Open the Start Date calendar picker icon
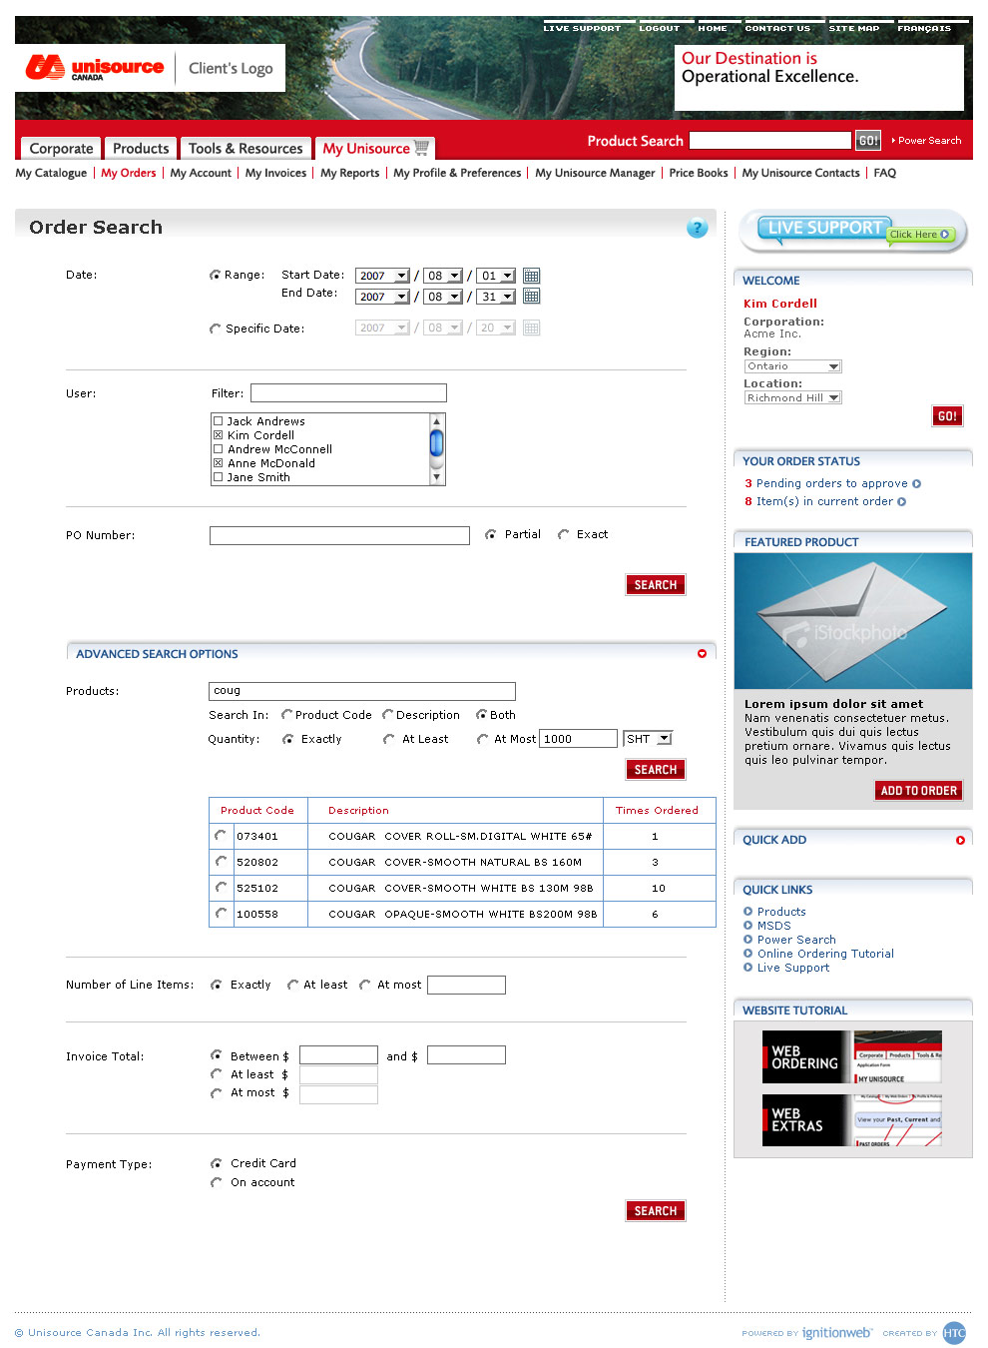988x1348 pixels. pos(531,276)
